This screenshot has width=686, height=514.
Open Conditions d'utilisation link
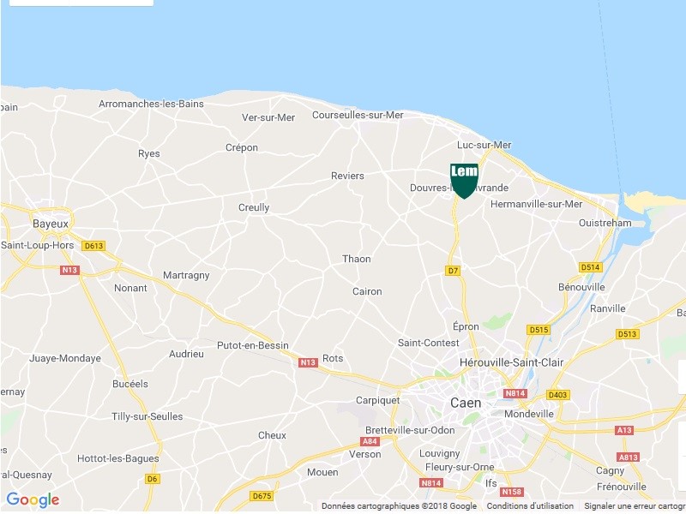(x=530, y=505)
